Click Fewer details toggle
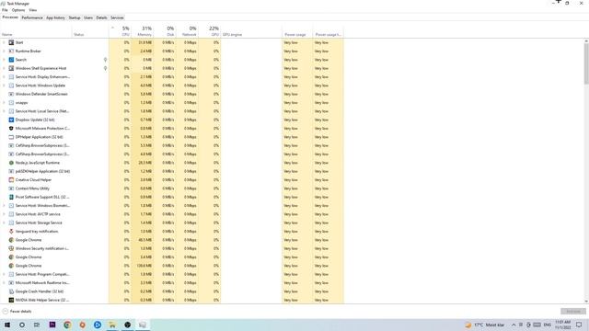589x331 pixels. point(17,312)
